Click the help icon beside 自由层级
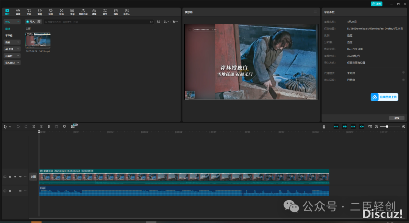This screenshot has height=223, width=409. click(x=403, y=80)
